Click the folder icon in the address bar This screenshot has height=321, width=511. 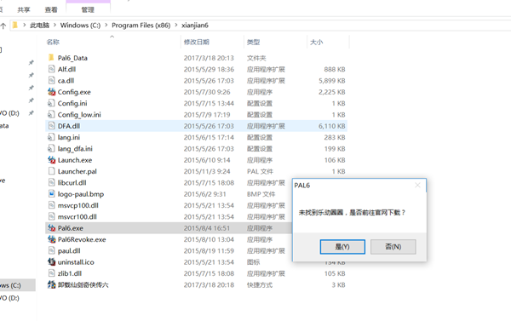(x=15, y=25)
